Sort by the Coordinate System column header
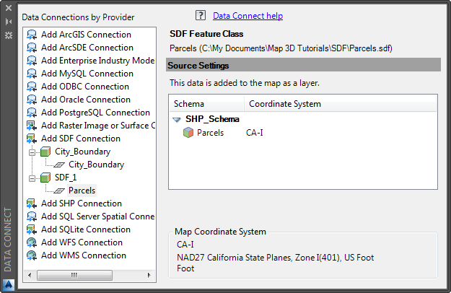Viewport: 451px width, 293px height. 284,104
